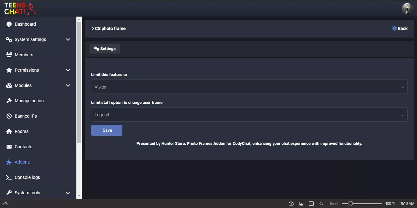The image size is (417, 208).
Task: Select the Manage action gavel icon
Action: point(9,101)
